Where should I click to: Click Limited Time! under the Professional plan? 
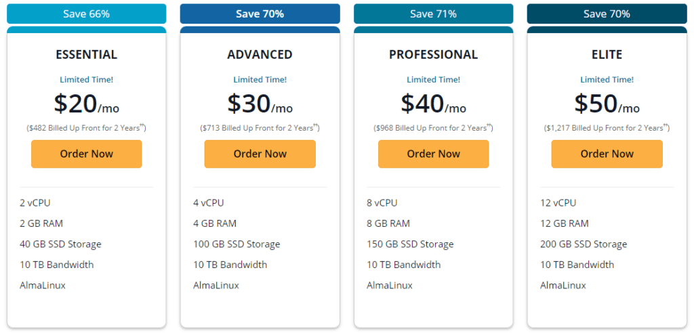coord(433,80)
